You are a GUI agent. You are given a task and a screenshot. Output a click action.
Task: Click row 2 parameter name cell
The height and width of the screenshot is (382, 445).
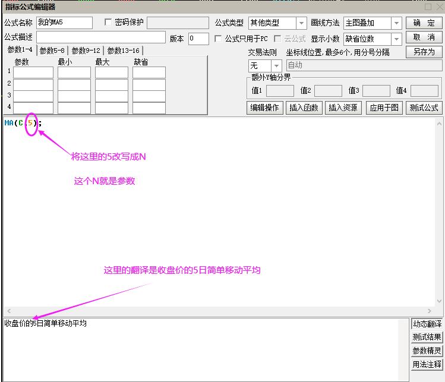pyautogui.click(x=33, y=84)
